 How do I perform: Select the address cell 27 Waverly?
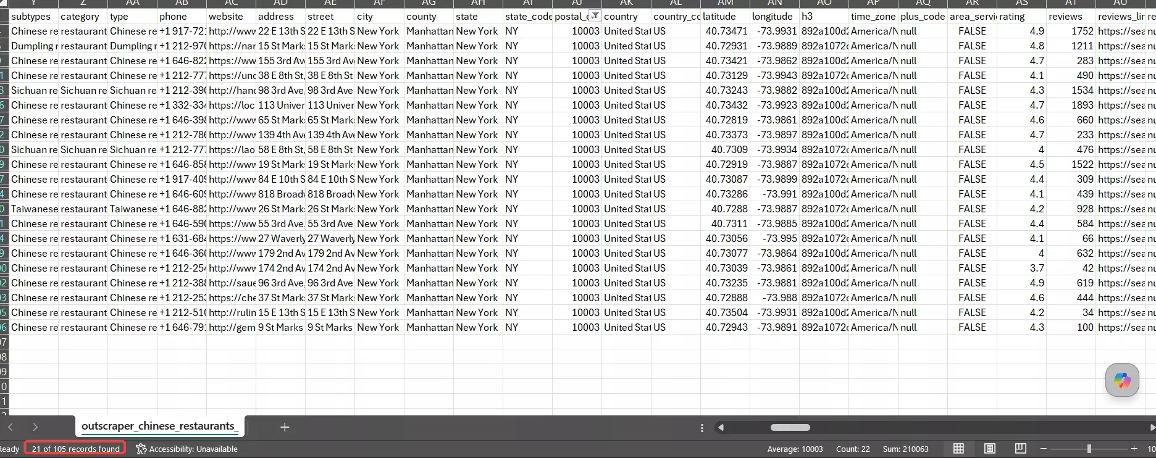280,238
